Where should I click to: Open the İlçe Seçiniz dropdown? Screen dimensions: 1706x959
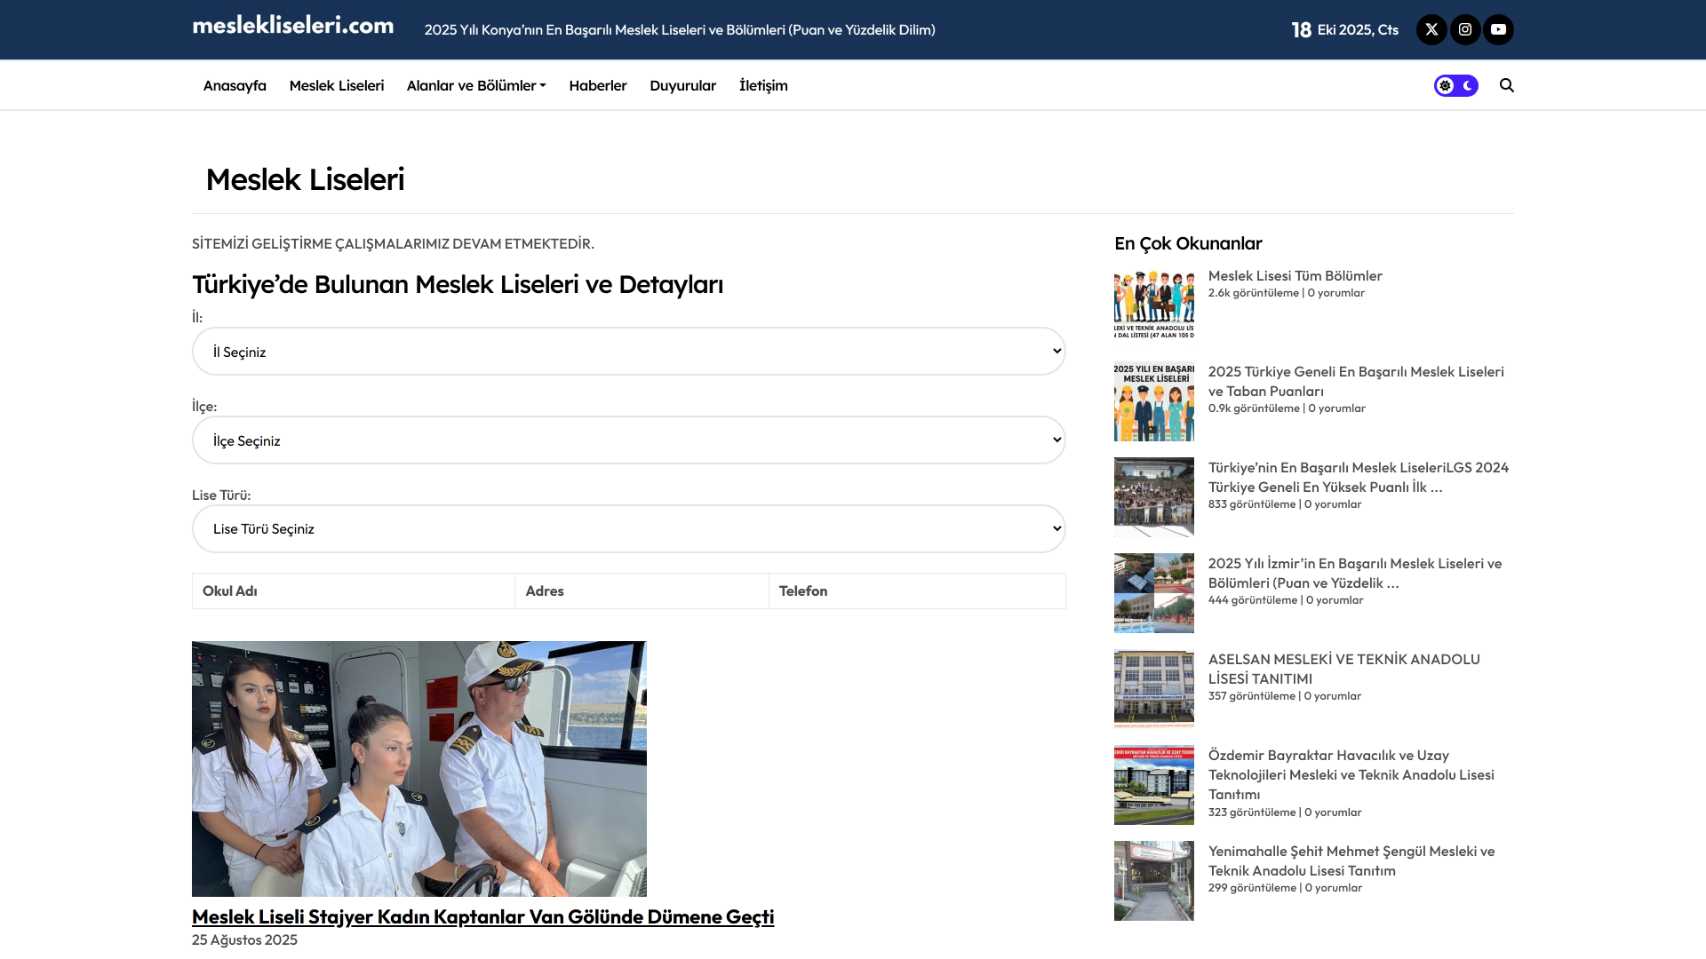(628, 440)
